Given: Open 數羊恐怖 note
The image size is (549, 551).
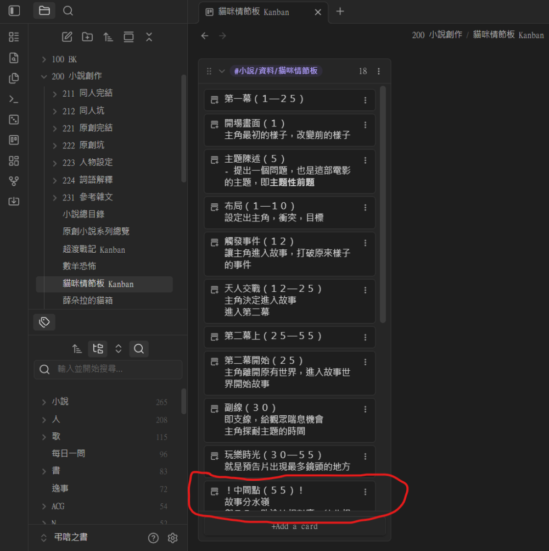Looking at the screenshot, I should 80,266.
